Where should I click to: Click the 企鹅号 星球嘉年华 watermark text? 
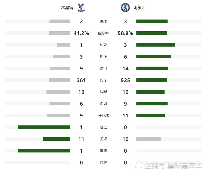point(173,166)
